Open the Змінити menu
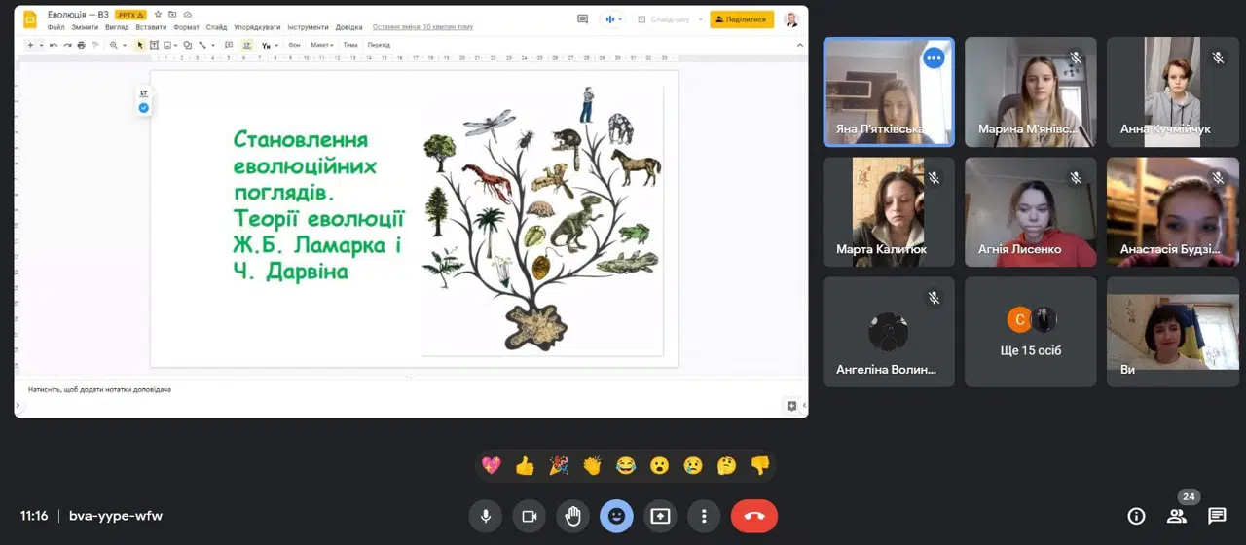This screenshot has width=1246, height=545. point(85,27)
